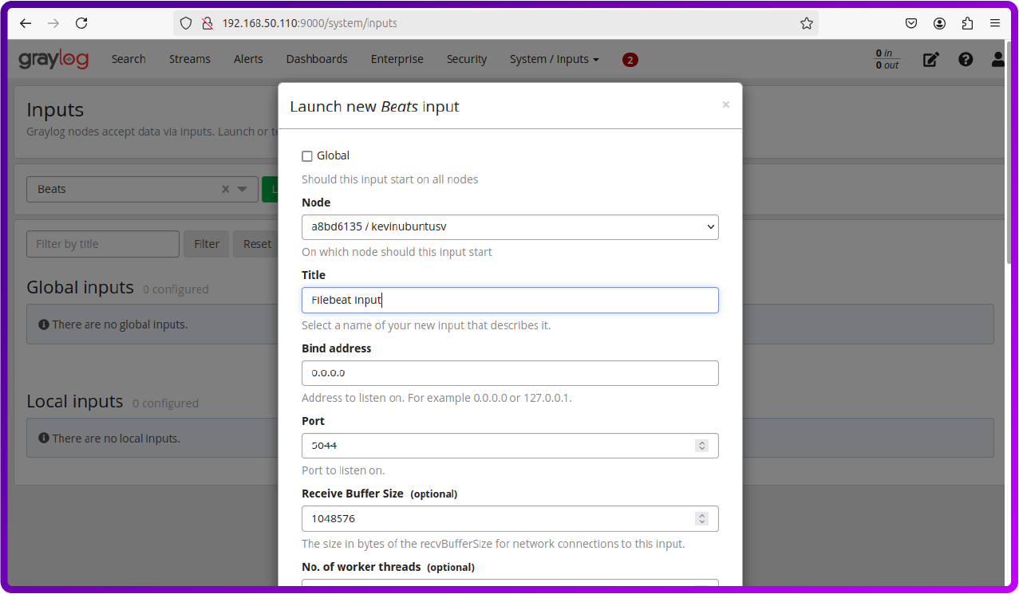Enable the Global input checkbox

pyautogui.click(x=307, y=155)
